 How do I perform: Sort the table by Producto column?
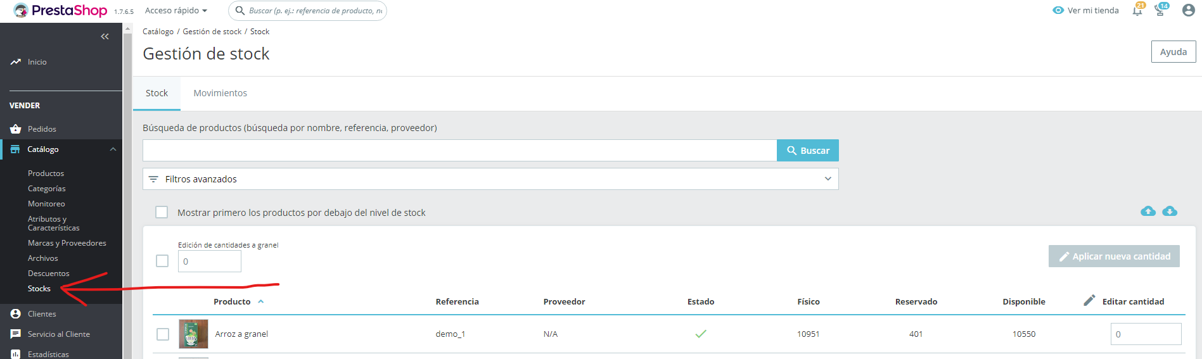coord(233,301)
